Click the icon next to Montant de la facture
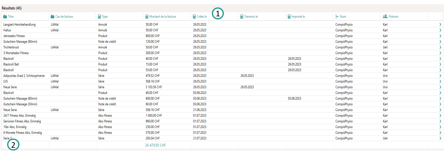 (x=147, y=17)
